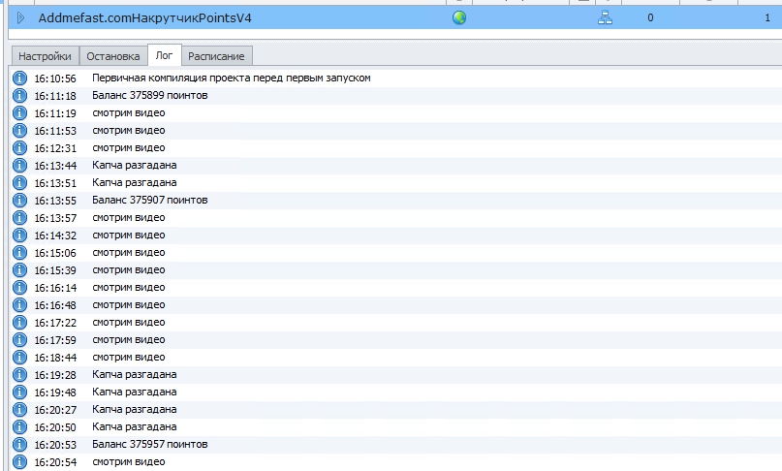782x471 pixels.
Task: Click the 16:15:39 timestamp
Action: point(55,270)
